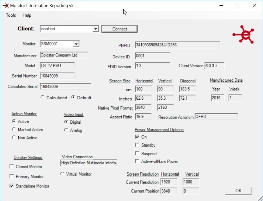The height and width of the screenshot is (201, 263).
Task: Click the large red network logo
Action: point(243,34)
